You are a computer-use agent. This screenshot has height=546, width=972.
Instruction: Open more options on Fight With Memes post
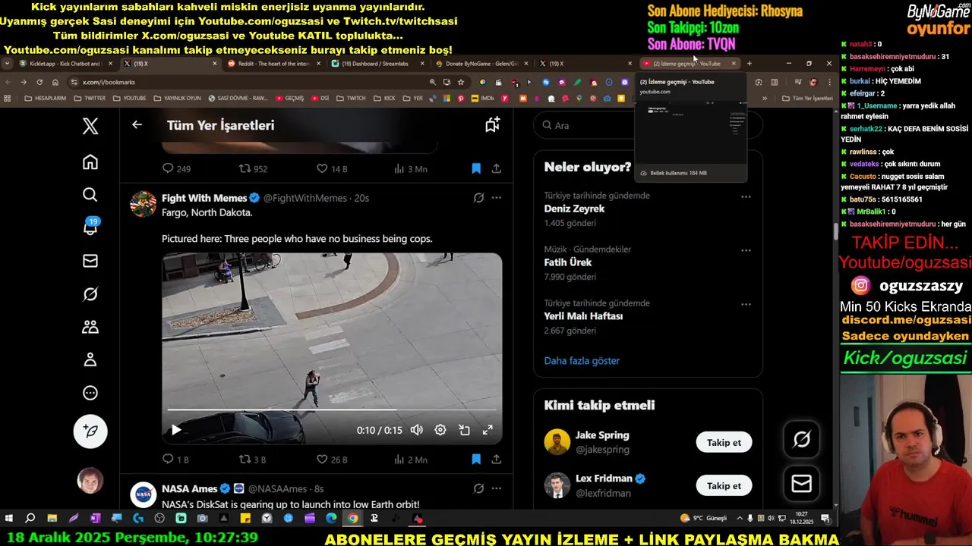tap(496, 198)
